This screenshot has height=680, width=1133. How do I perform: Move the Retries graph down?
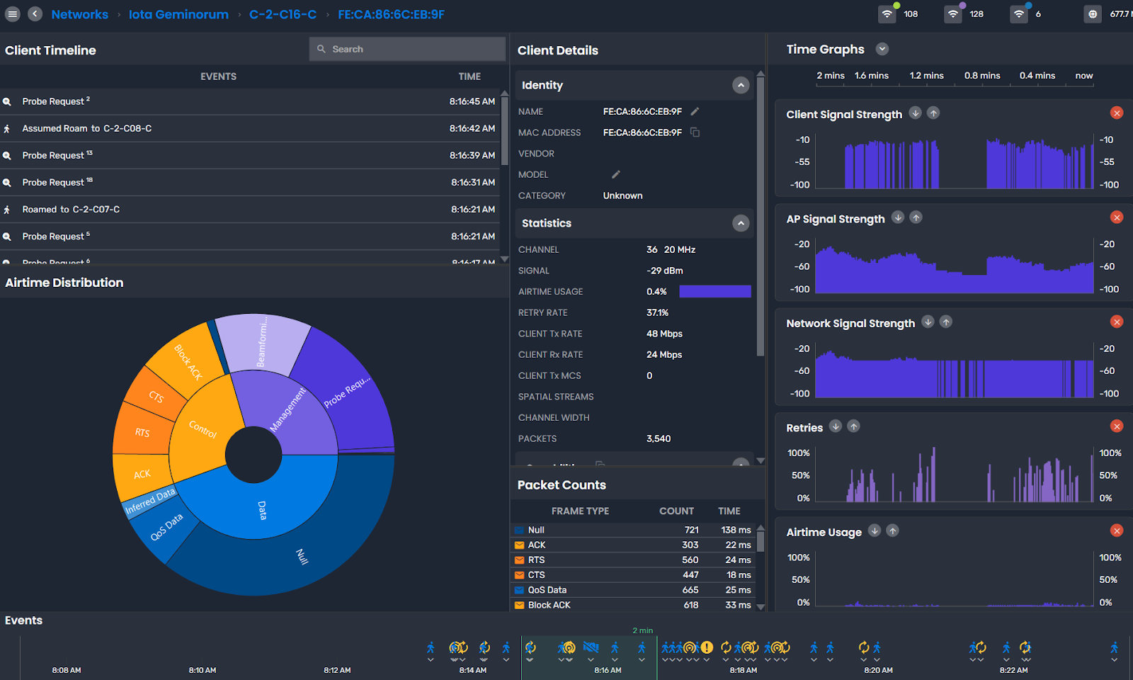[x=836, y=426]
